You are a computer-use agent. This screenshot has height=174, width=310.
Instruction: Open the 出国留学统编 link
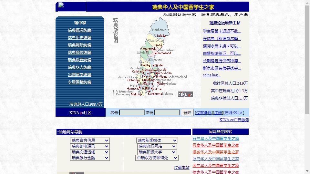79,75
